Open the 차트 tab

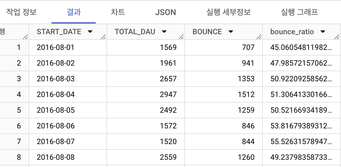pyautogui.click(x=118, y=12)
